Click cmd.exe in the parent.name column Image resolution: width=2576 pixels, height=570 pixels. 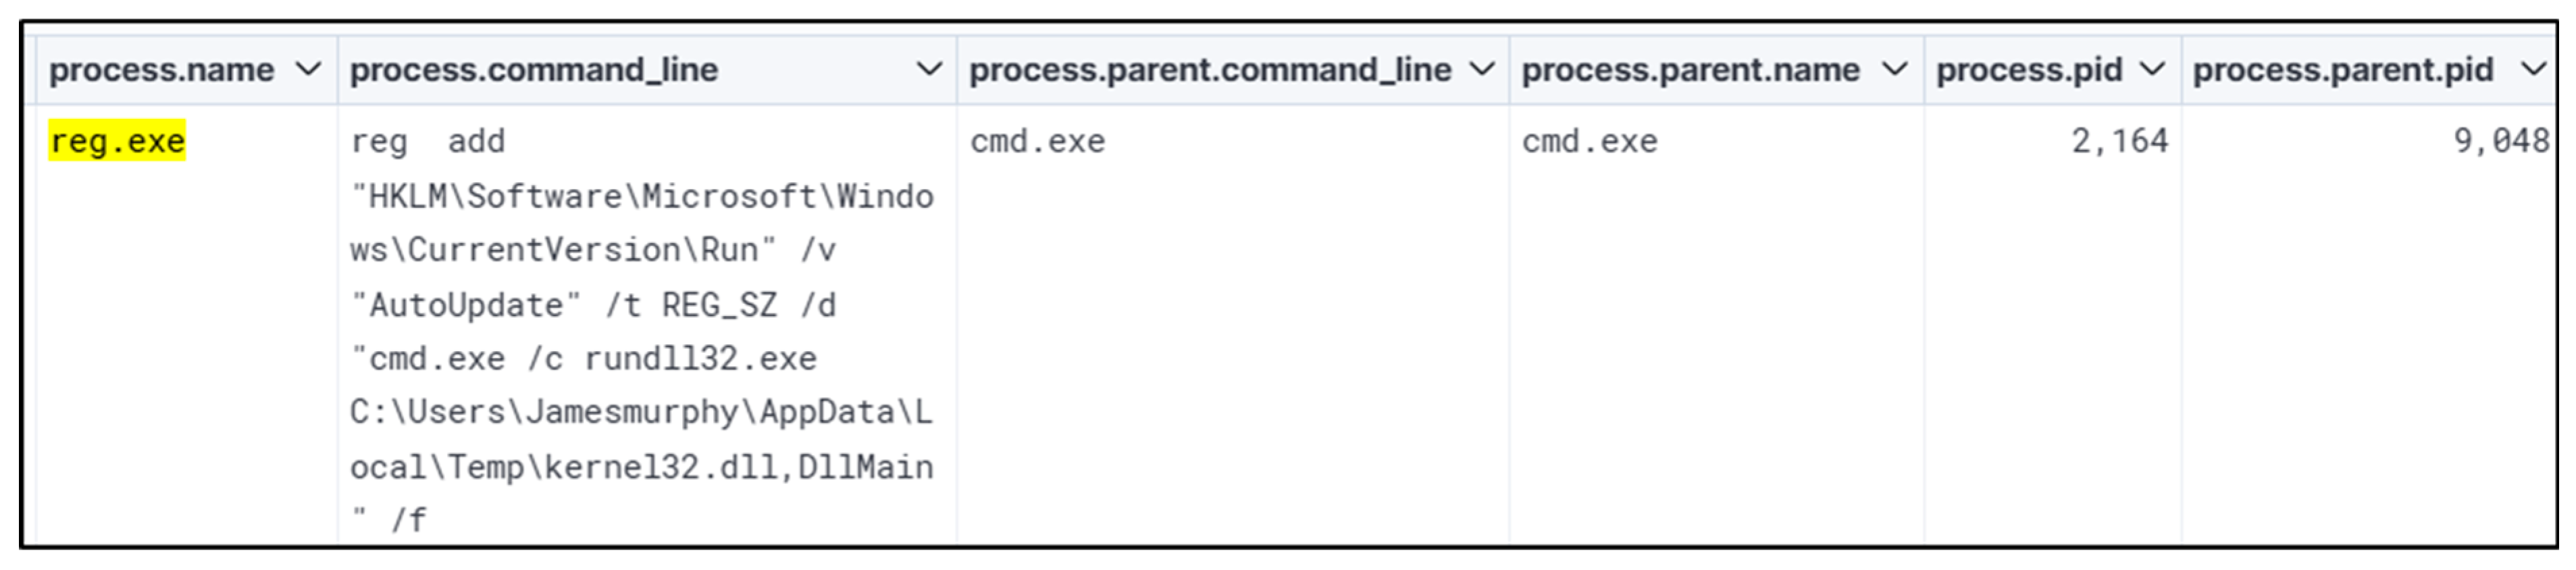1589,142
